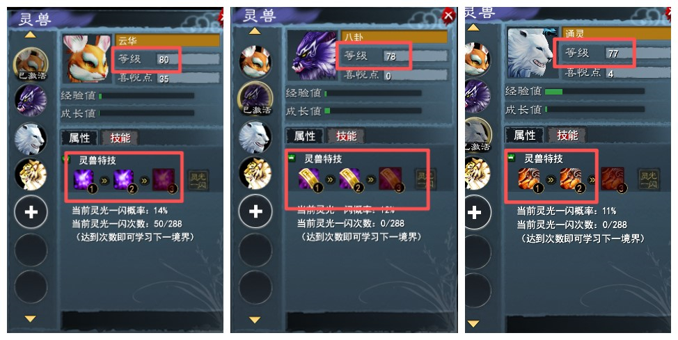Click the 云华 fox portrait thumbnail
678x340 pixels.
pos(87,59)
